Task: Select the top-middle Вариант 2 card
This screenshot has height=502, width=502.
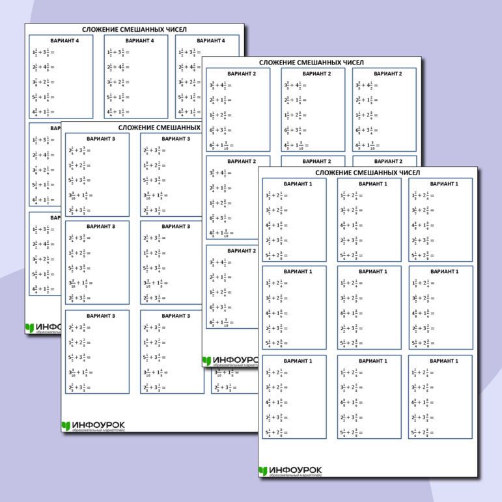Action: pyautogui.click(x=313, y=109)
